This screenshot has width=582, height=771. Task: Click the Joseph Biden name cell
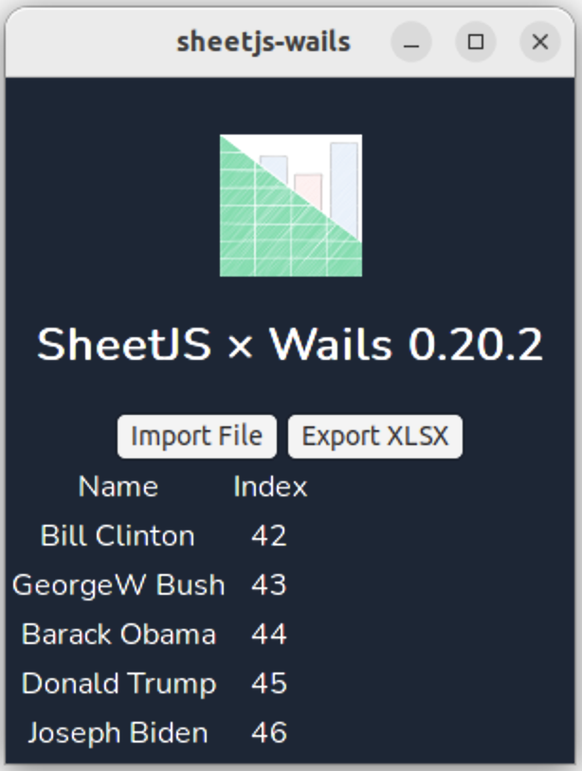[x=118, y=733]
